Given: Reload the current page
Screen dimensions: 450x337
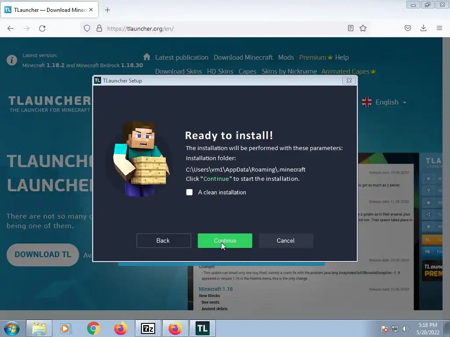Looking at the screenshot, I should tap(42, 29).
